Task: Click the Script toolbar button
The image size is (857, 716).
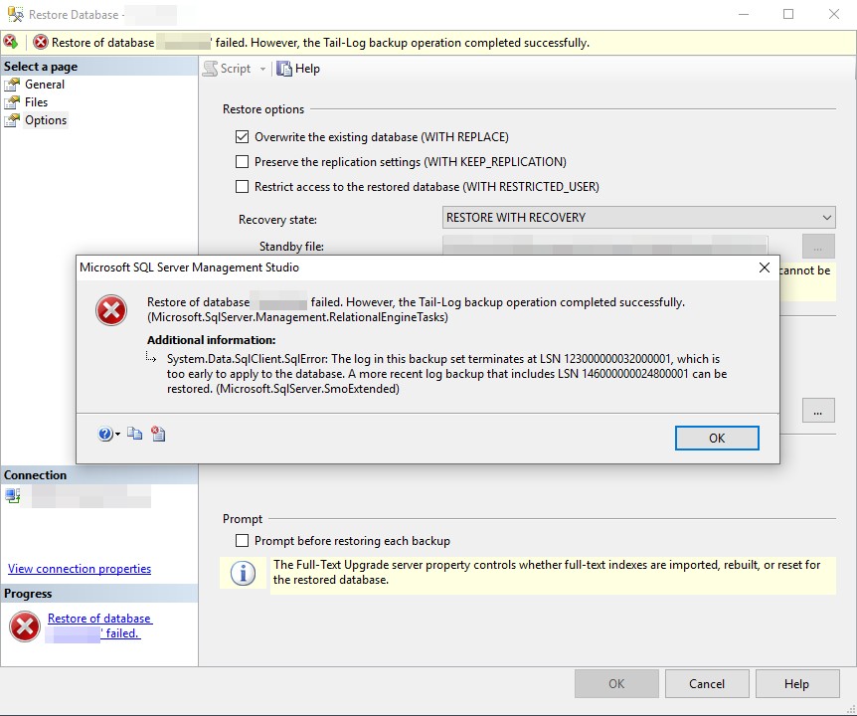Action: point(227,69)
